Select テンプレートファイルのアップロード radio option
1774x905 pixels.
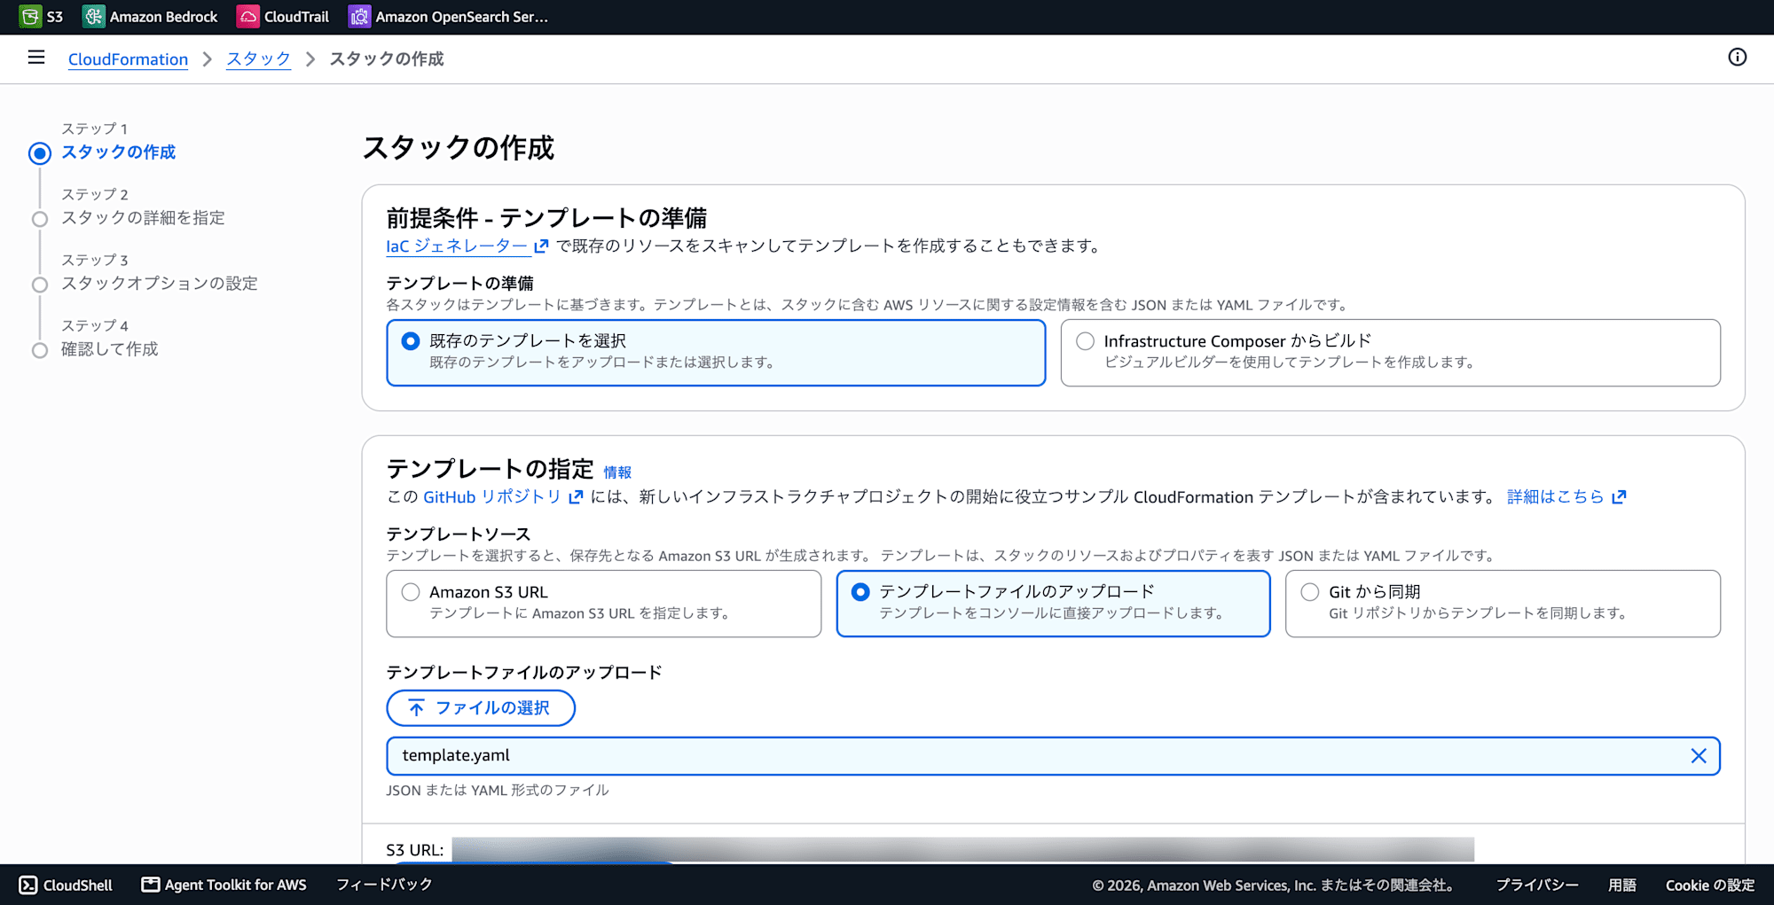tap(860, 592)
